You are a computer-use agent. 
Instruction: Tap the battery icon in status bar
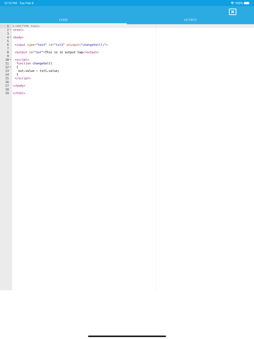[x=247, y=3]
